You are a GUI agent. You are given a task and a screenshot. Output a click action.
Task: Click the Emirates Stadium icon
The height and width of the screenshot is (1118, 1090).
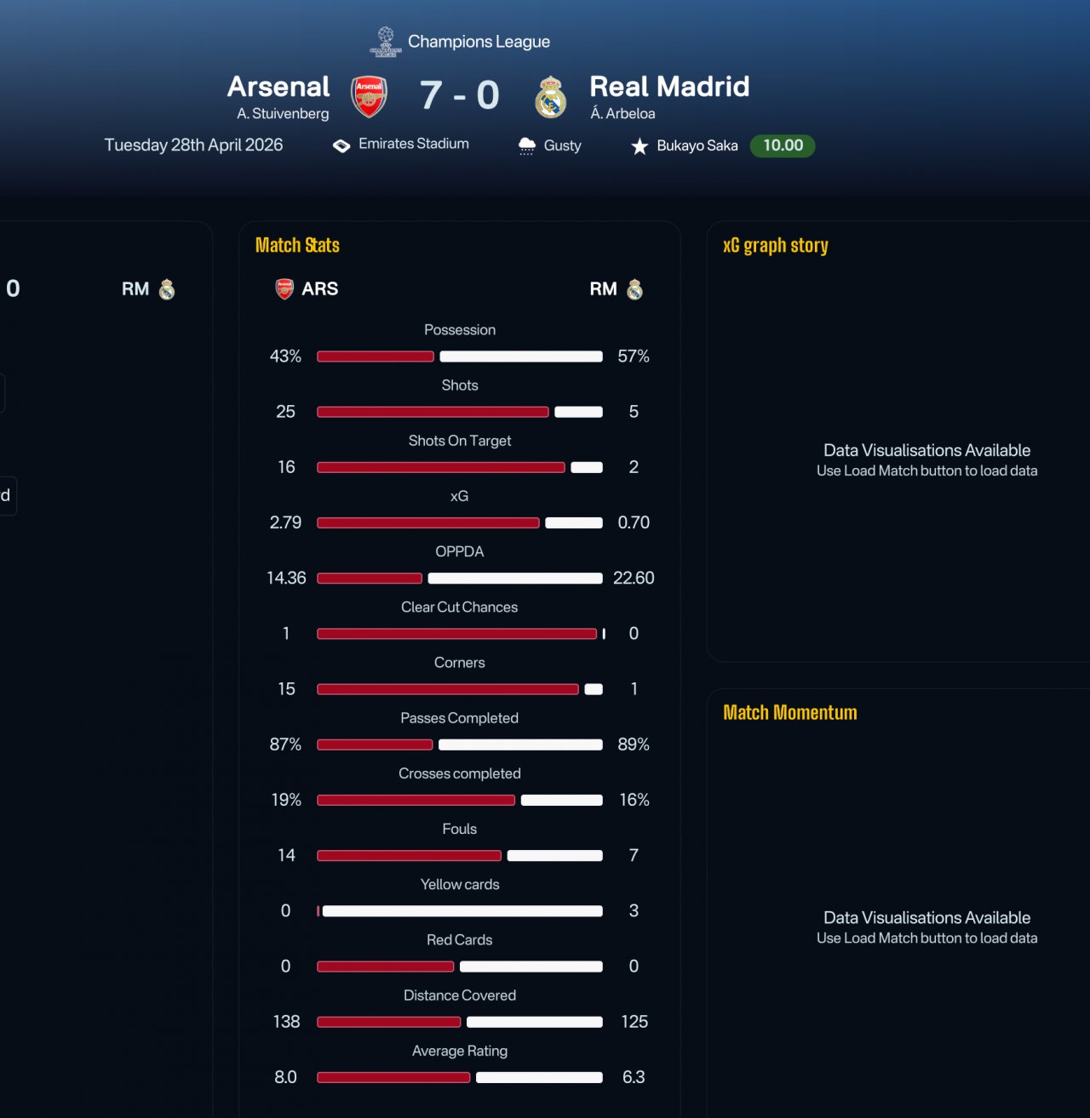coord(341,145)
